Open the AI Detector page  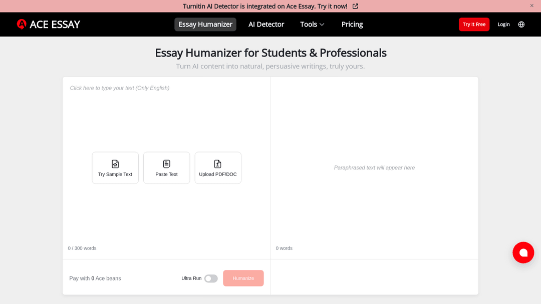click(x=266, y=24)
